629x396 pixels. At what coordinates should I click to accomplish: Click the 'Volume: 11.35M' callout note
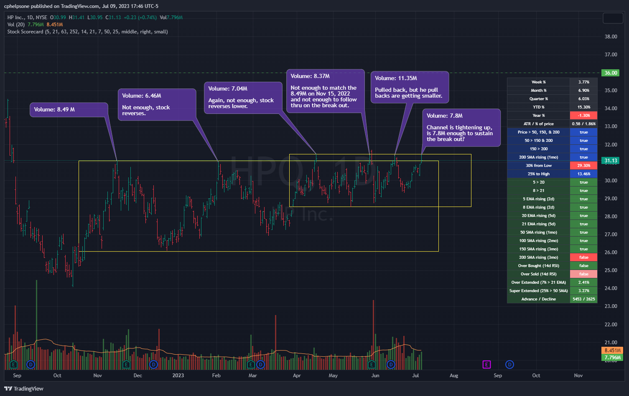pyautogui.click(x=410, y=87)
